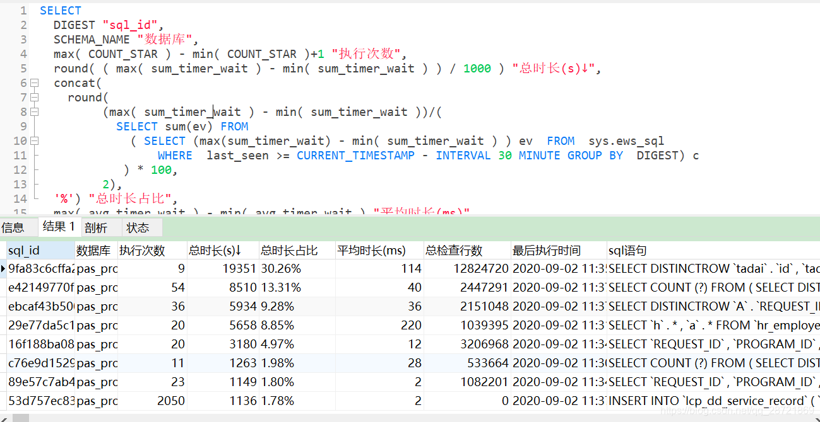Click the 114 average duration cell
The width and height of the screenshot is (820, 422).
pos(379,269)
